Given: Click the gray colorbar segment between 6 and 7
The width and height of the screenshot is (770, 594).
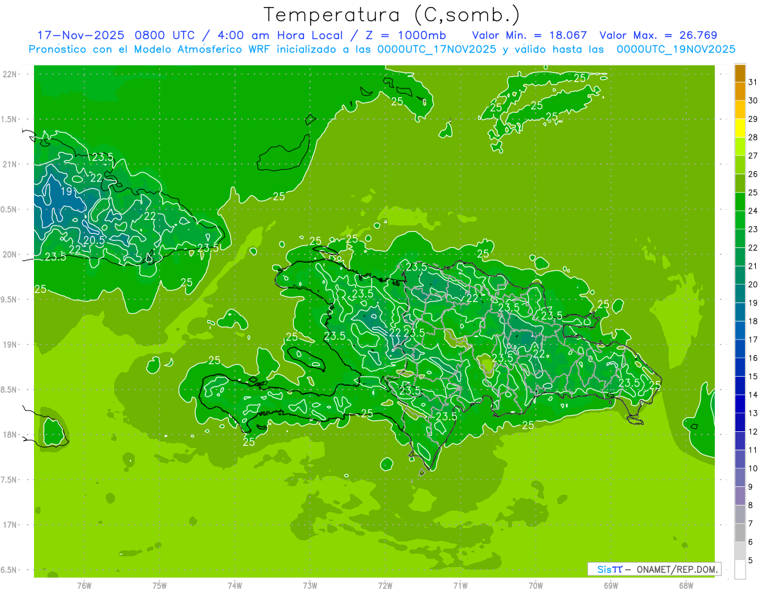Looking at the screenshot, I should pyautogui.click(x=740, y=532).
